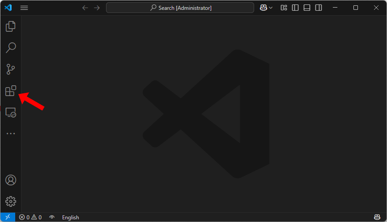Toggle the primary side bar
The image size is (387, 222).
coord(295,8)
